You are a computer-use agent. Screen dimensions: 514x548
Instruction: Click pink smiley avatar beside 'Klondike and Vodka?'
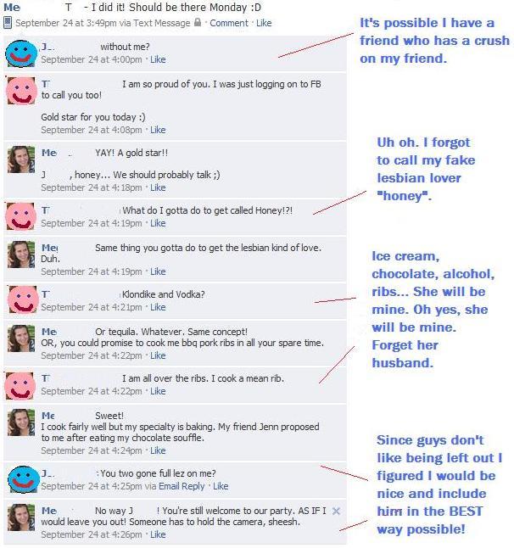[x=23, y=299]
